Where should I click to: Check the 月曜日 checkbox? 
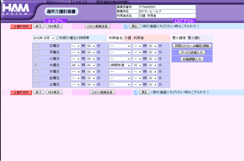(35, 52)
